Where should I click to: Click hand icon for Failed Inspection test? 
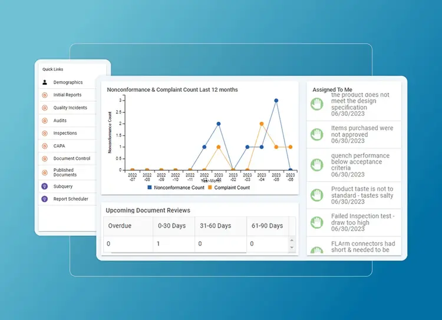(317, 222)
